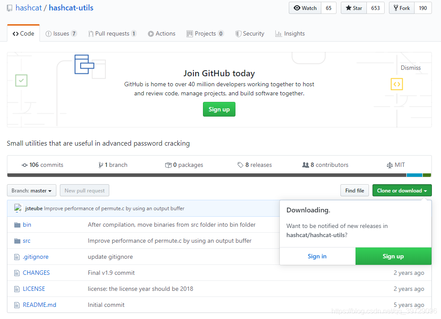View the 1 branch page
Viewport: 441px width, 319px height.
[x=113, y=165]
